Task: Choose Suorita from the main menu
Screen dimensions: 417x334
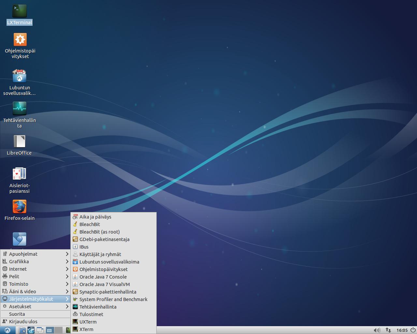Action: click(x=36, y=314)
